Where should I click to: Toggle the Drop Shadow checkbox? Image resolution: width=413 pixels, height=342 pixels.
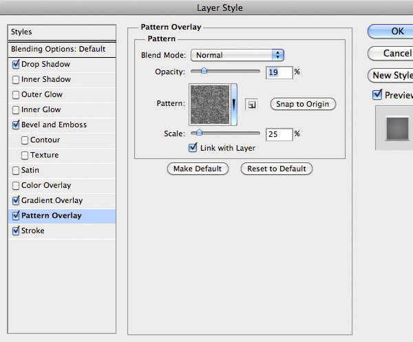coord(16,64)
